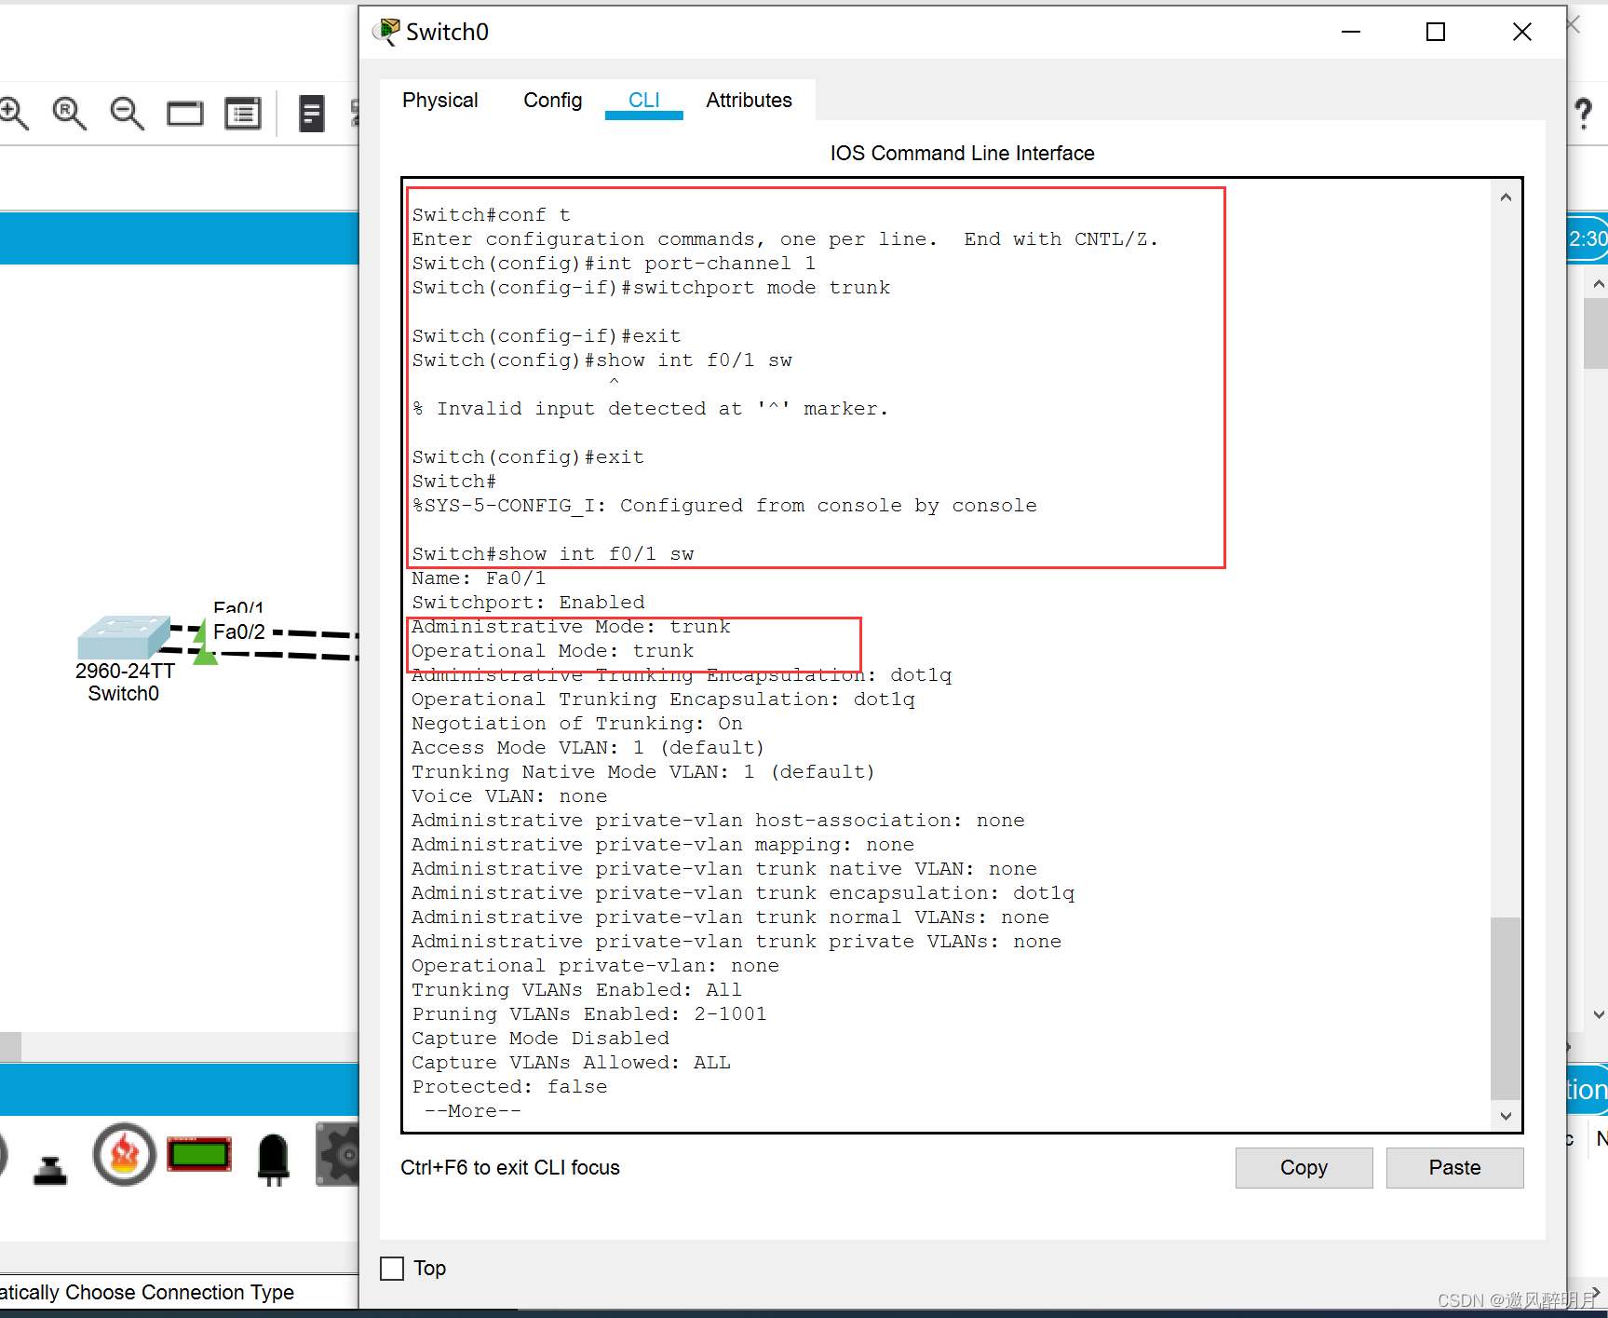Click the Paste button
The image size is (1608, 1318).
point(1454,1168)
